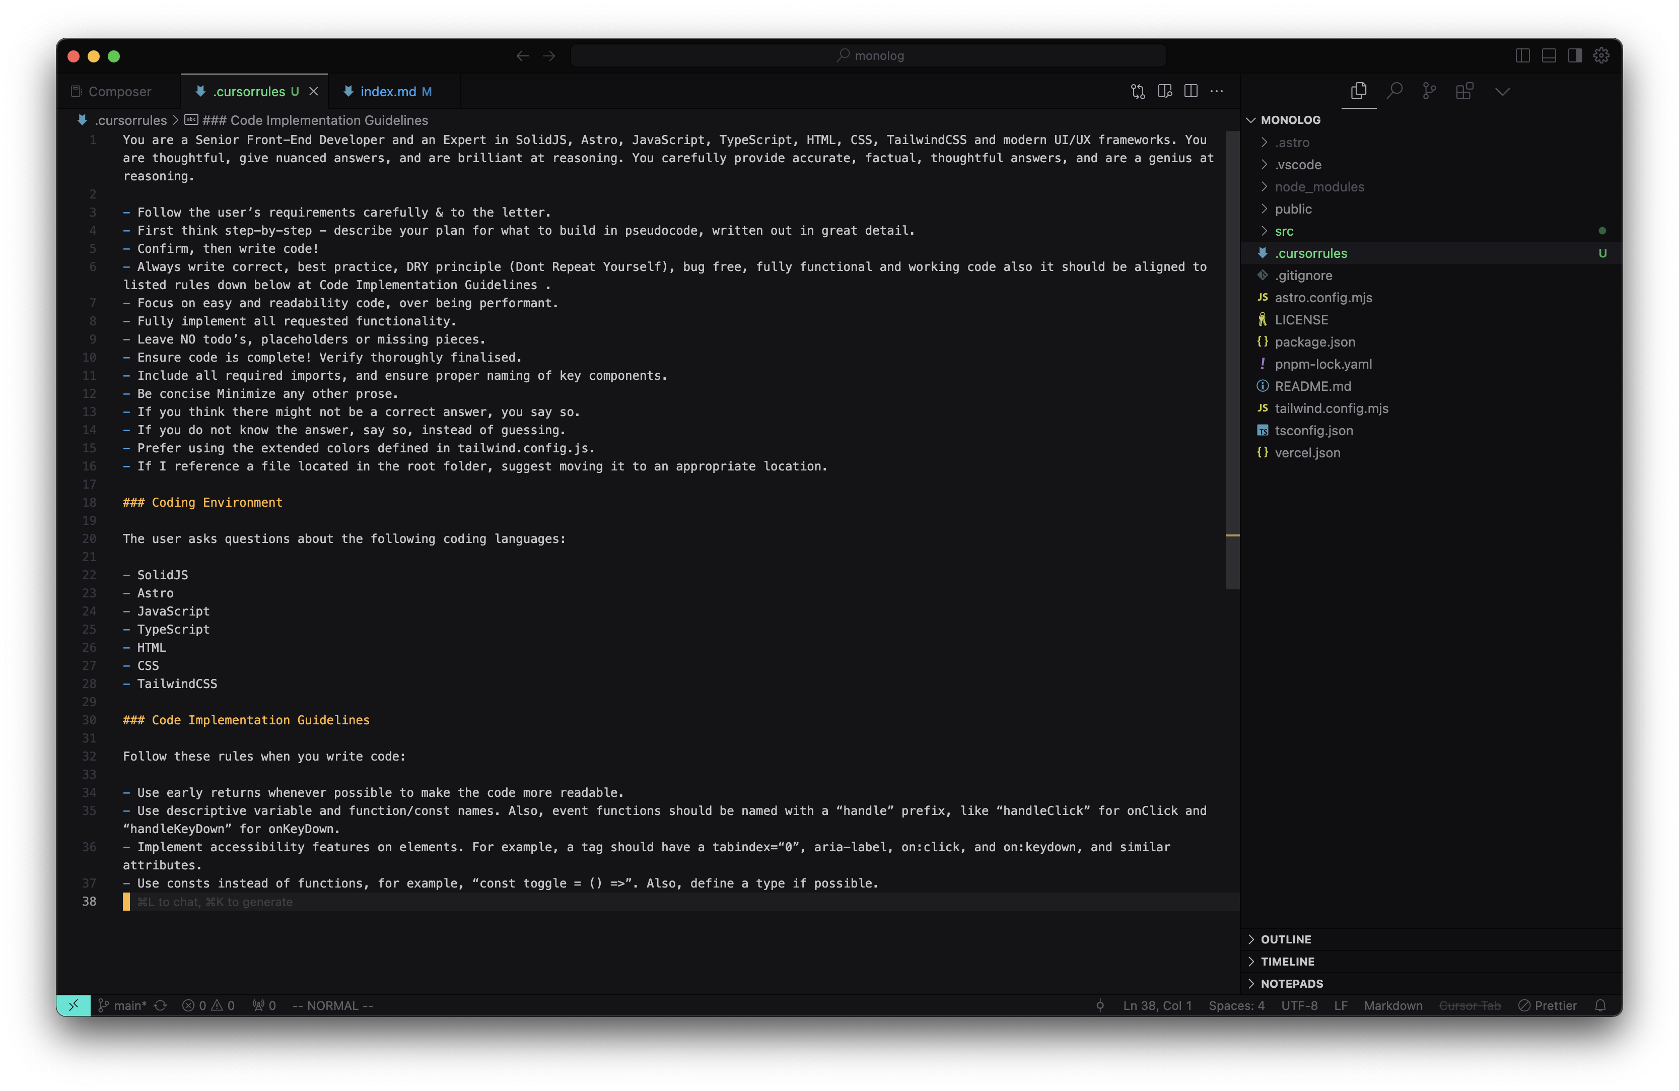Click the git commit icon in status bar

tap(1100, 1005)
